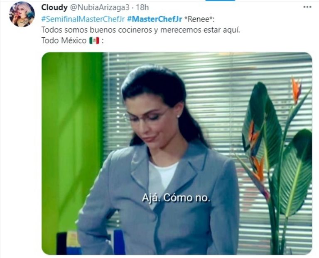
Task: Open the tweet's more options menu
Action: (x=307, y=7)
